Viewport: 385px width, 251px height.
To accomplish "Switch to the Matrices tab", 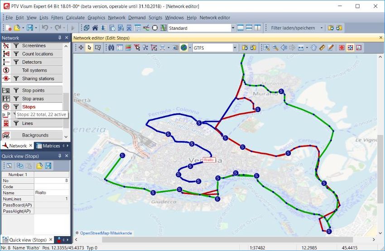I will click(48, 146).
